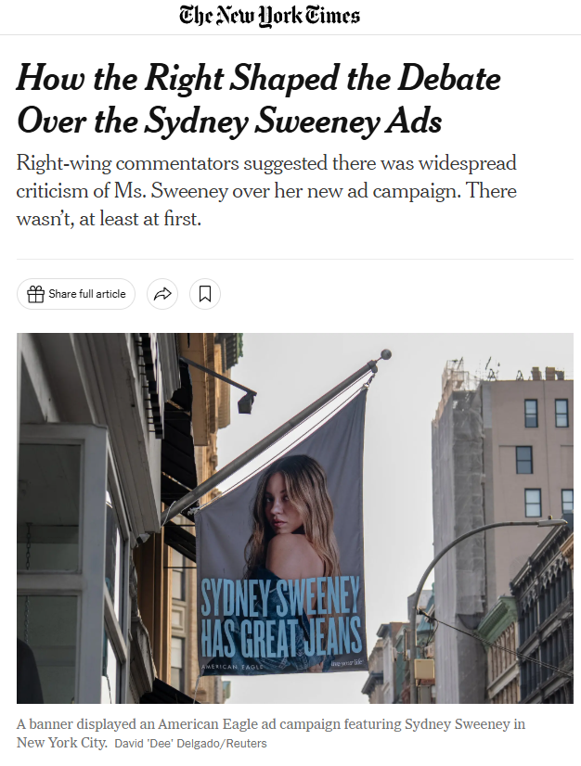The image size is (581, 766).
Task: Click the small American Eagle logo on the banner
Action: pyautogui.click(x=233, y=667)
